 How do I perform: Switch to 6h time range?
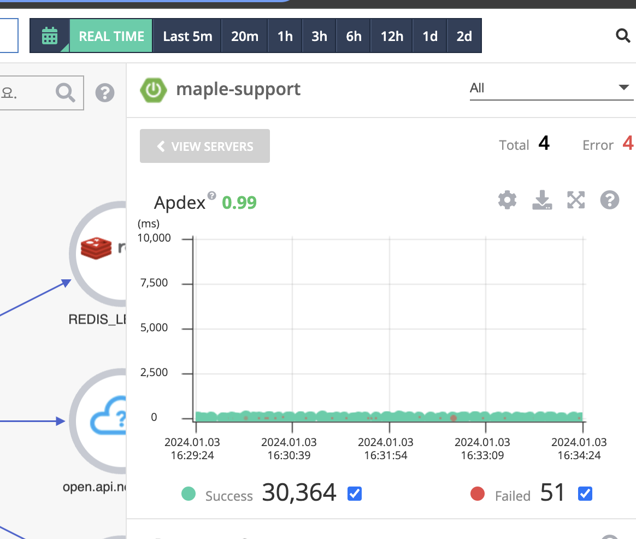click(x=354, y=36)
